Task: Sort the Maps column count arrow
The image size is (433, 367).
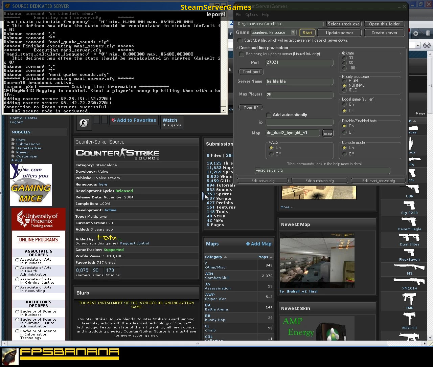Action: [x=271, y=257]
